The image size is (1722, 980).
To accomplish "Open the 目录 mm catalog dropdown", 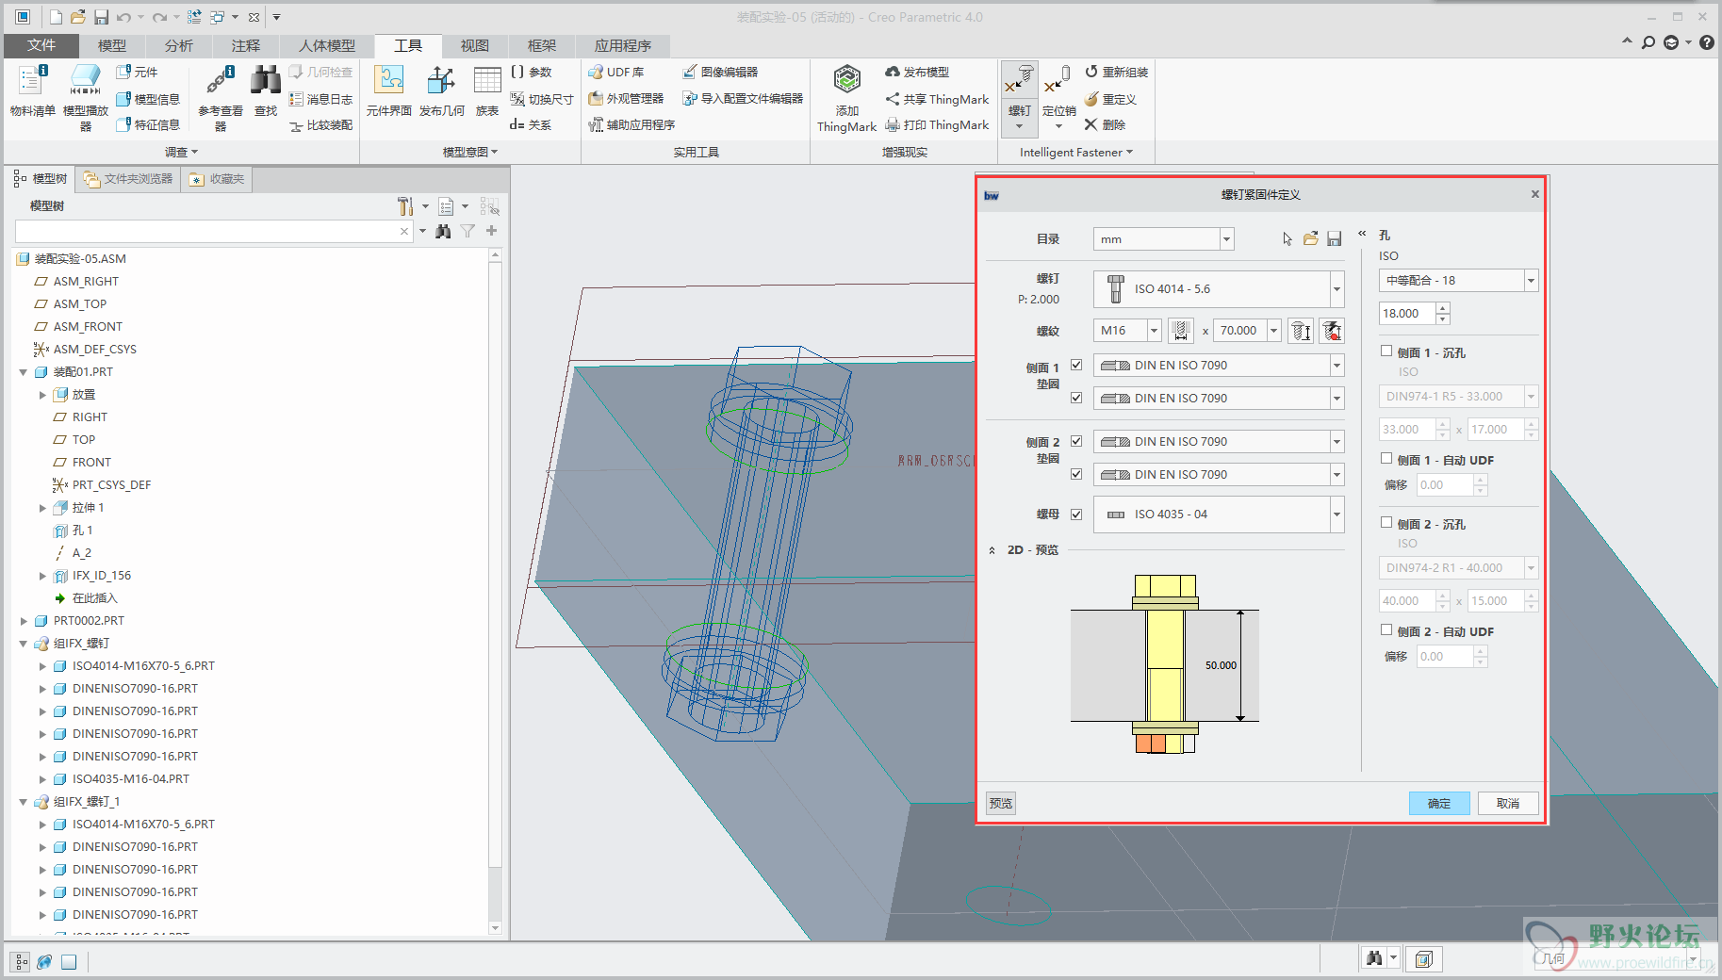I will click(1226, 239).
